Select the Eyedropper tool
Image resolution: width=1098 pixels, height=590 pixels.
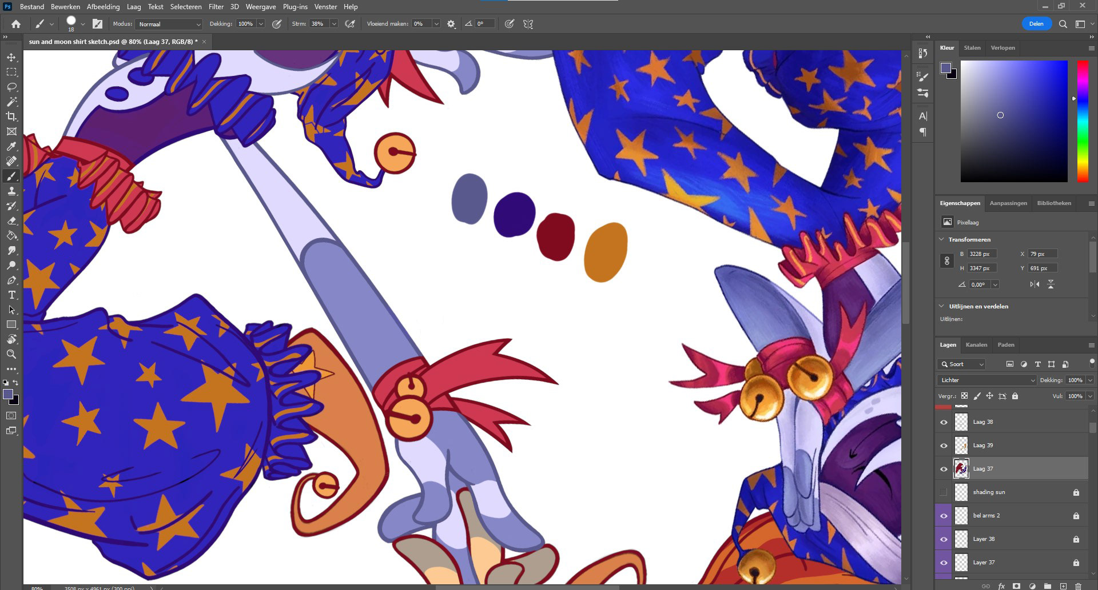pos(11,146)
